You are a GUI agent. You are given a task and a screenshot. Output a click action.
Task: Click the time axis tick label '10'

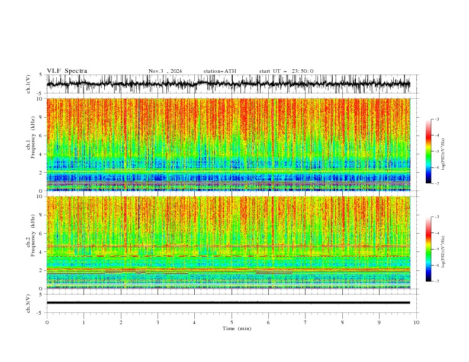416,322
